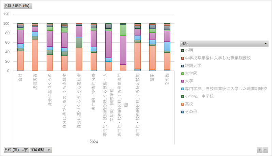272x156 pixels.
Task: Select the 大学 legend color swatch
Action: tap(182, 81)
